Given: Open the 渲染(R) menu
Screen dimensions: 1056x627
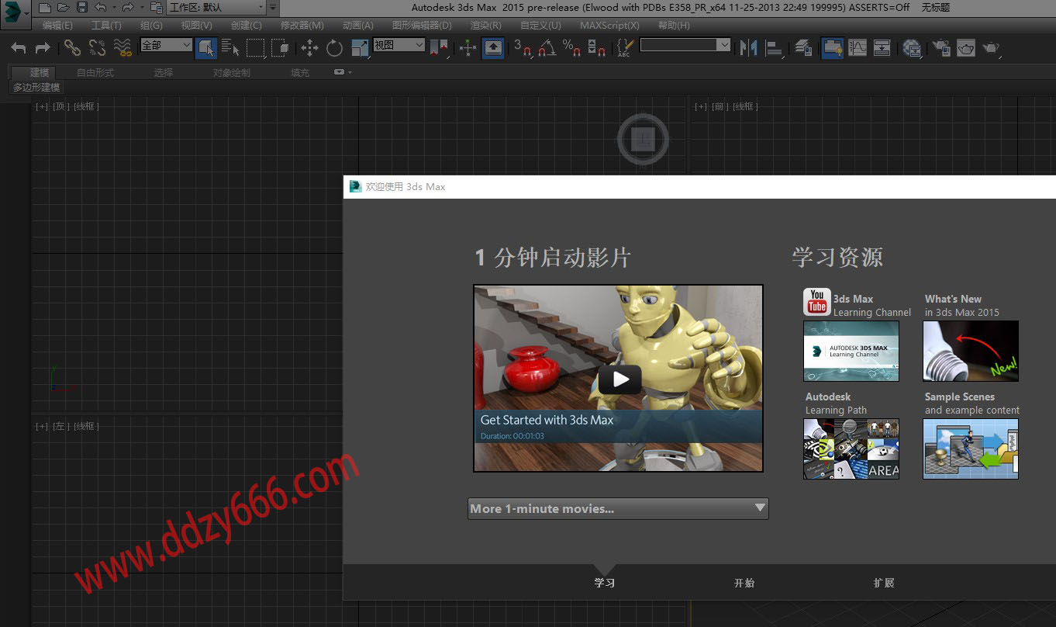Looking at the screenshot, I should 485,26.
